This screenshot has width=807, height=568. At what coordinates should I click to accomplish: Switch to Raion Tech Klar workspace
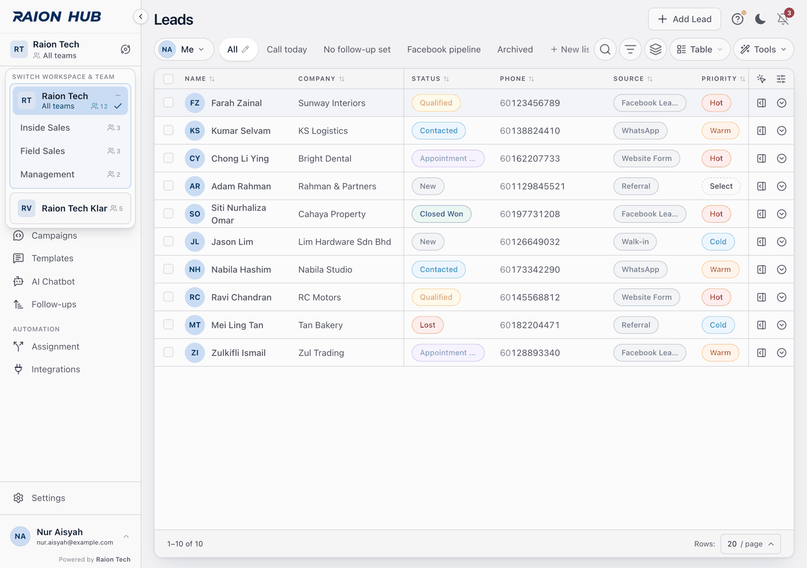tap(70, 209)
